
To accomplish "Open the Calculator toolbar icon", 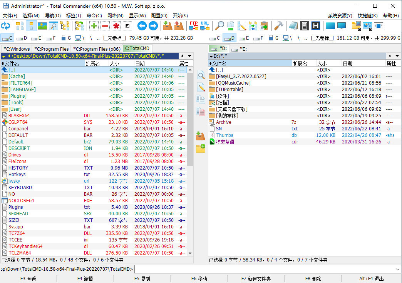I will point(304,26).
